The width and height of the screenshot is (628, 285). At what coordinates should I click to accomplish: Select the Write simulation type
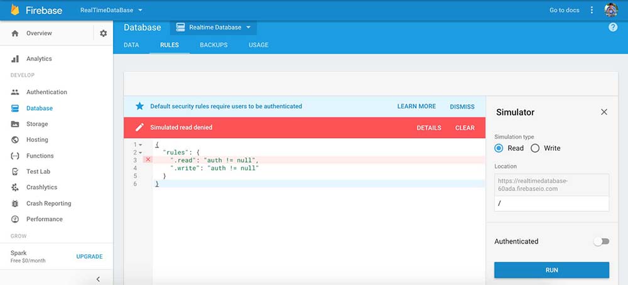(535, 148)
